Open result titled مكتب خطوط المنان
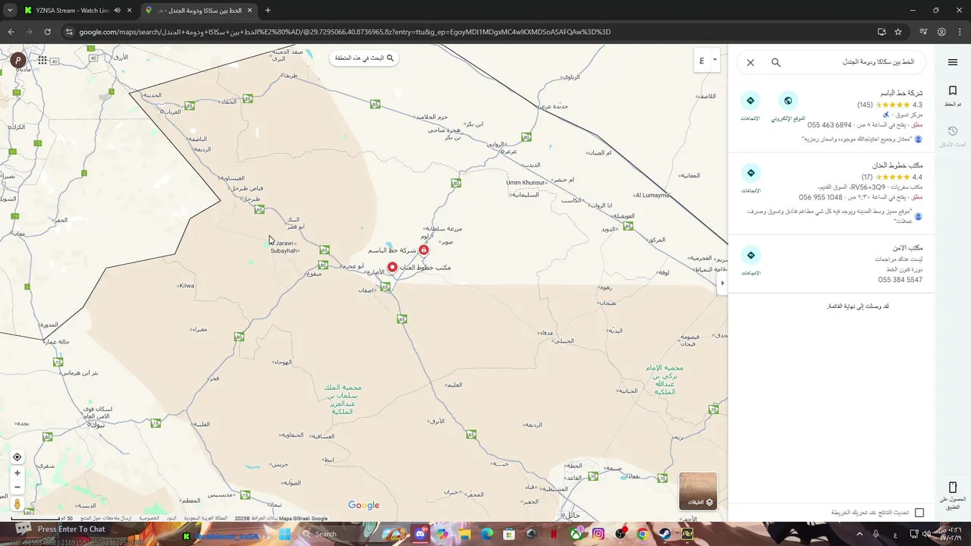 point(897,165)
